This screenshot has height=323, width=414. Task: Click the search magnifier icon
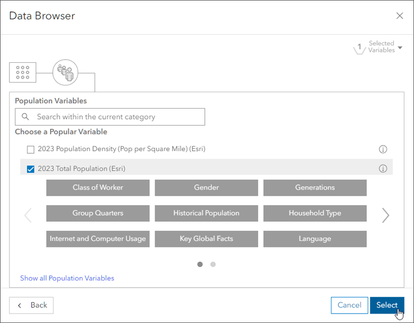coord(25,117)
